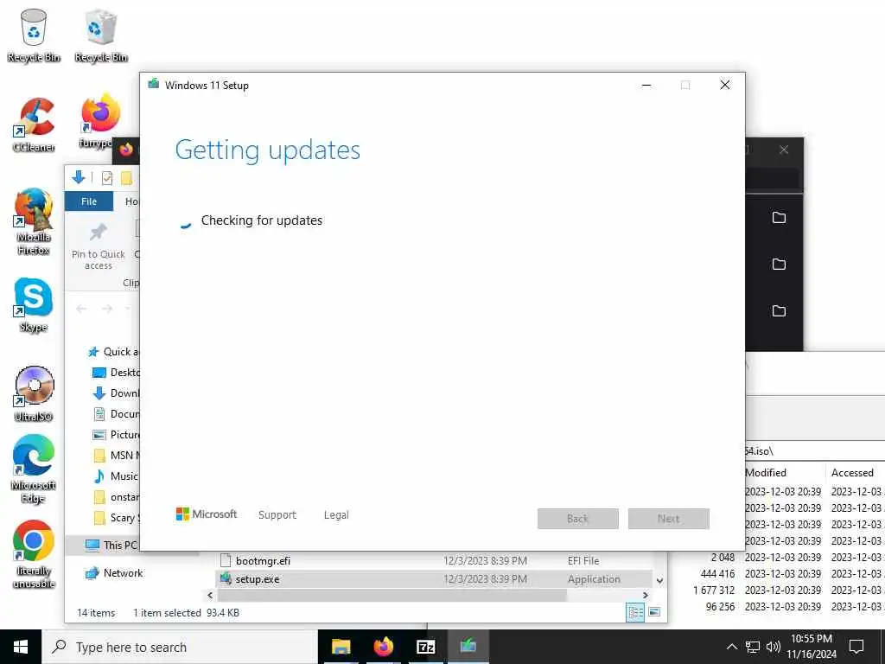This screenshot has height=664, width=885.
Task: Click the horizontal scrollbar in Explorer file list
Action: tap(392, 596)
